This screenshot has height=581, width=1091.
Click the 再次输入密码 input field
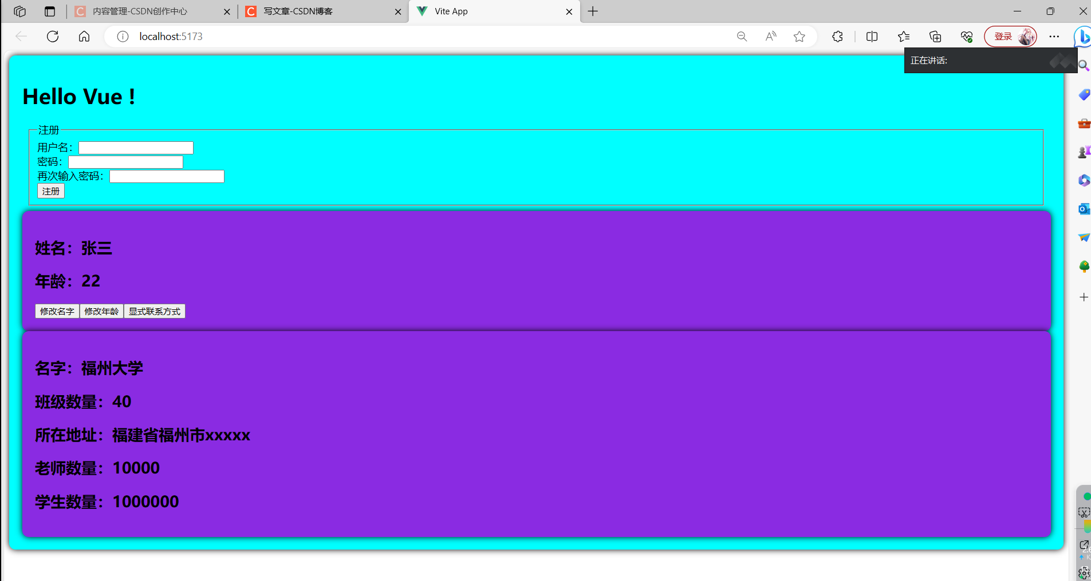(167, 177)
